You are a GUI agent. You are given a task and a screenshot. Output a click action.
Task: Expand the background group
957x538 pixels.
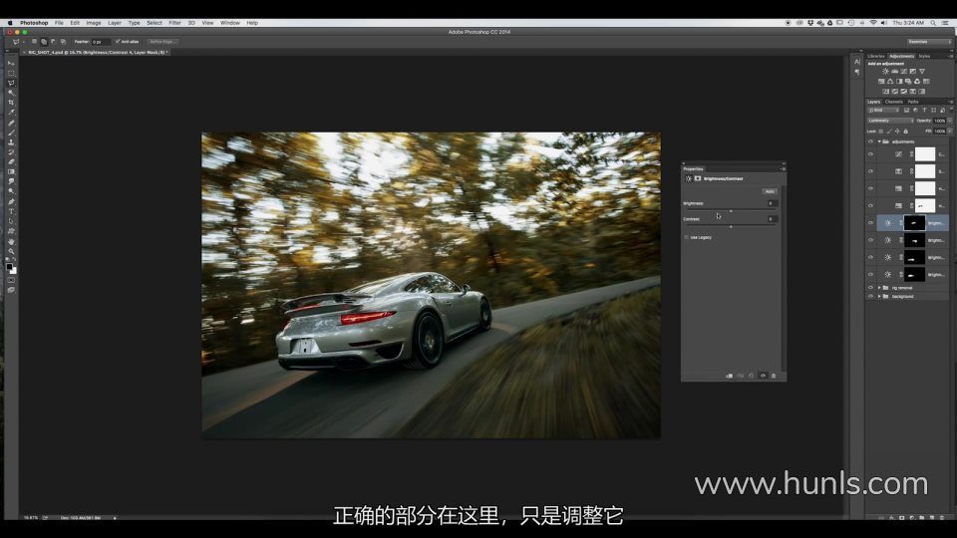pyautogui.click(x=879, y=297)
